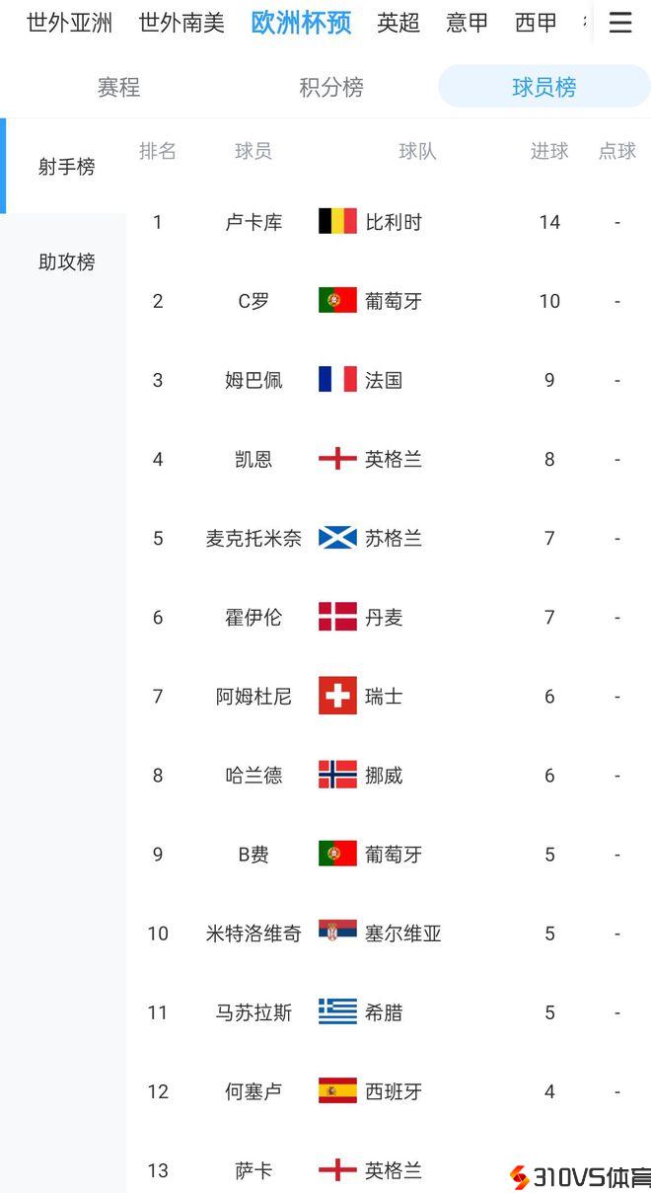Open player 哈兰德 in the ranking
651x1193 pixels.
[253, 776]
